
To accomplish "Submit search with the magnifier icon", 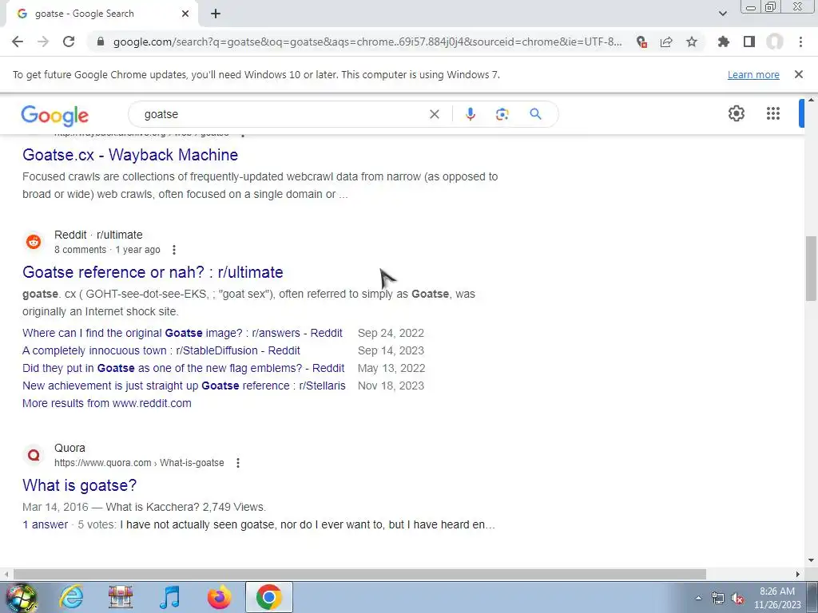I will (535, 114).
